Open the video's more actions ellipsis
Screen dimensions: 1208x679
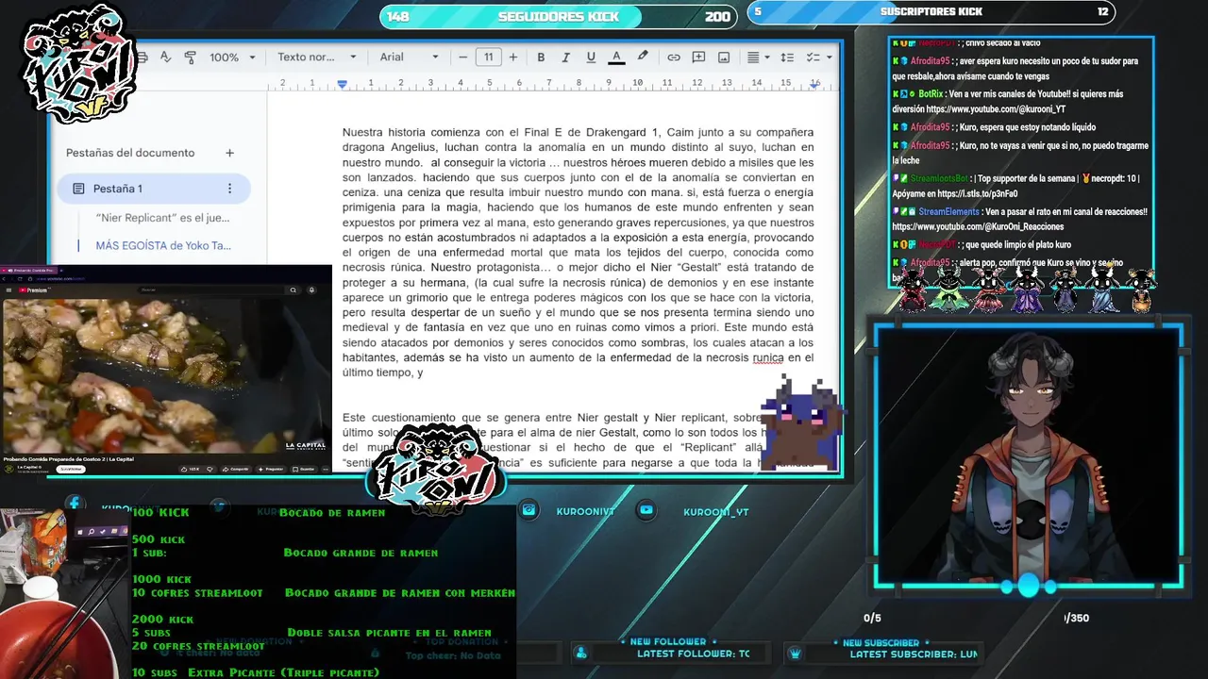326,469
